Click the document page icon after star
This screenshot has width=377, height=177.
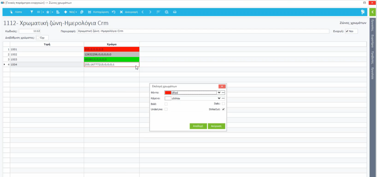pyautogui.click(x=58, y=12)
